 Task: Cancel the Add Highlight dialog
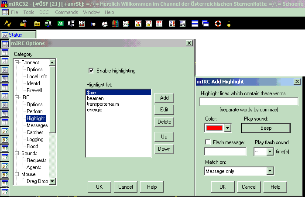click(x=249, y=187)
